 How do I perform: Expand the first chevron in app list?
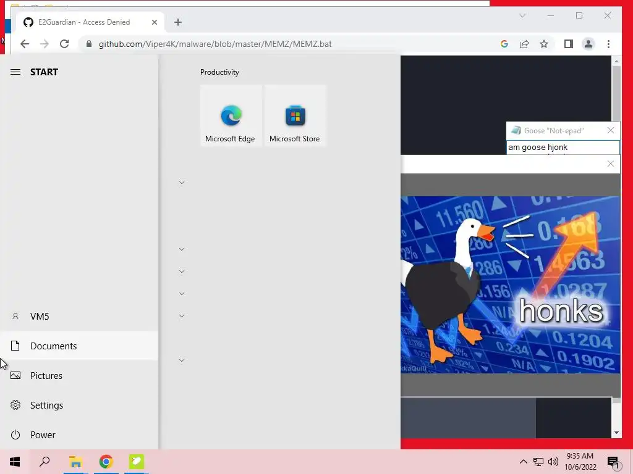[182, 183]
